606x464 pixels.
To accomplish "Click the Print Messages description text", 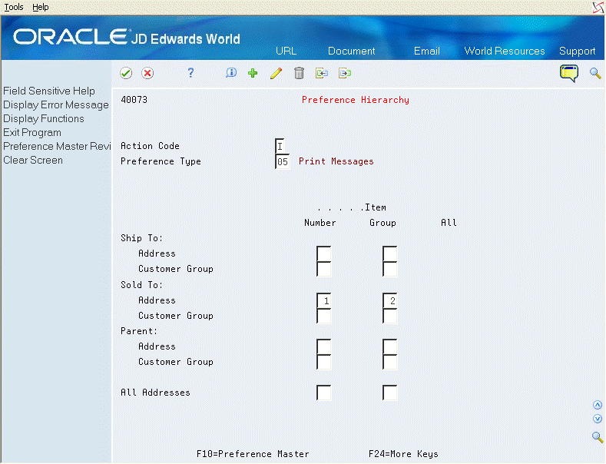I will [x=336, y=161].
